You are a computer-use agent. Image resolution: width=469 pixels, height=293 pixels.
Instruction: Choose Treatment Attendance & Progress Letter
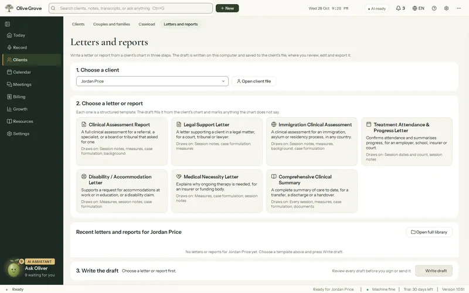(407, 141)
